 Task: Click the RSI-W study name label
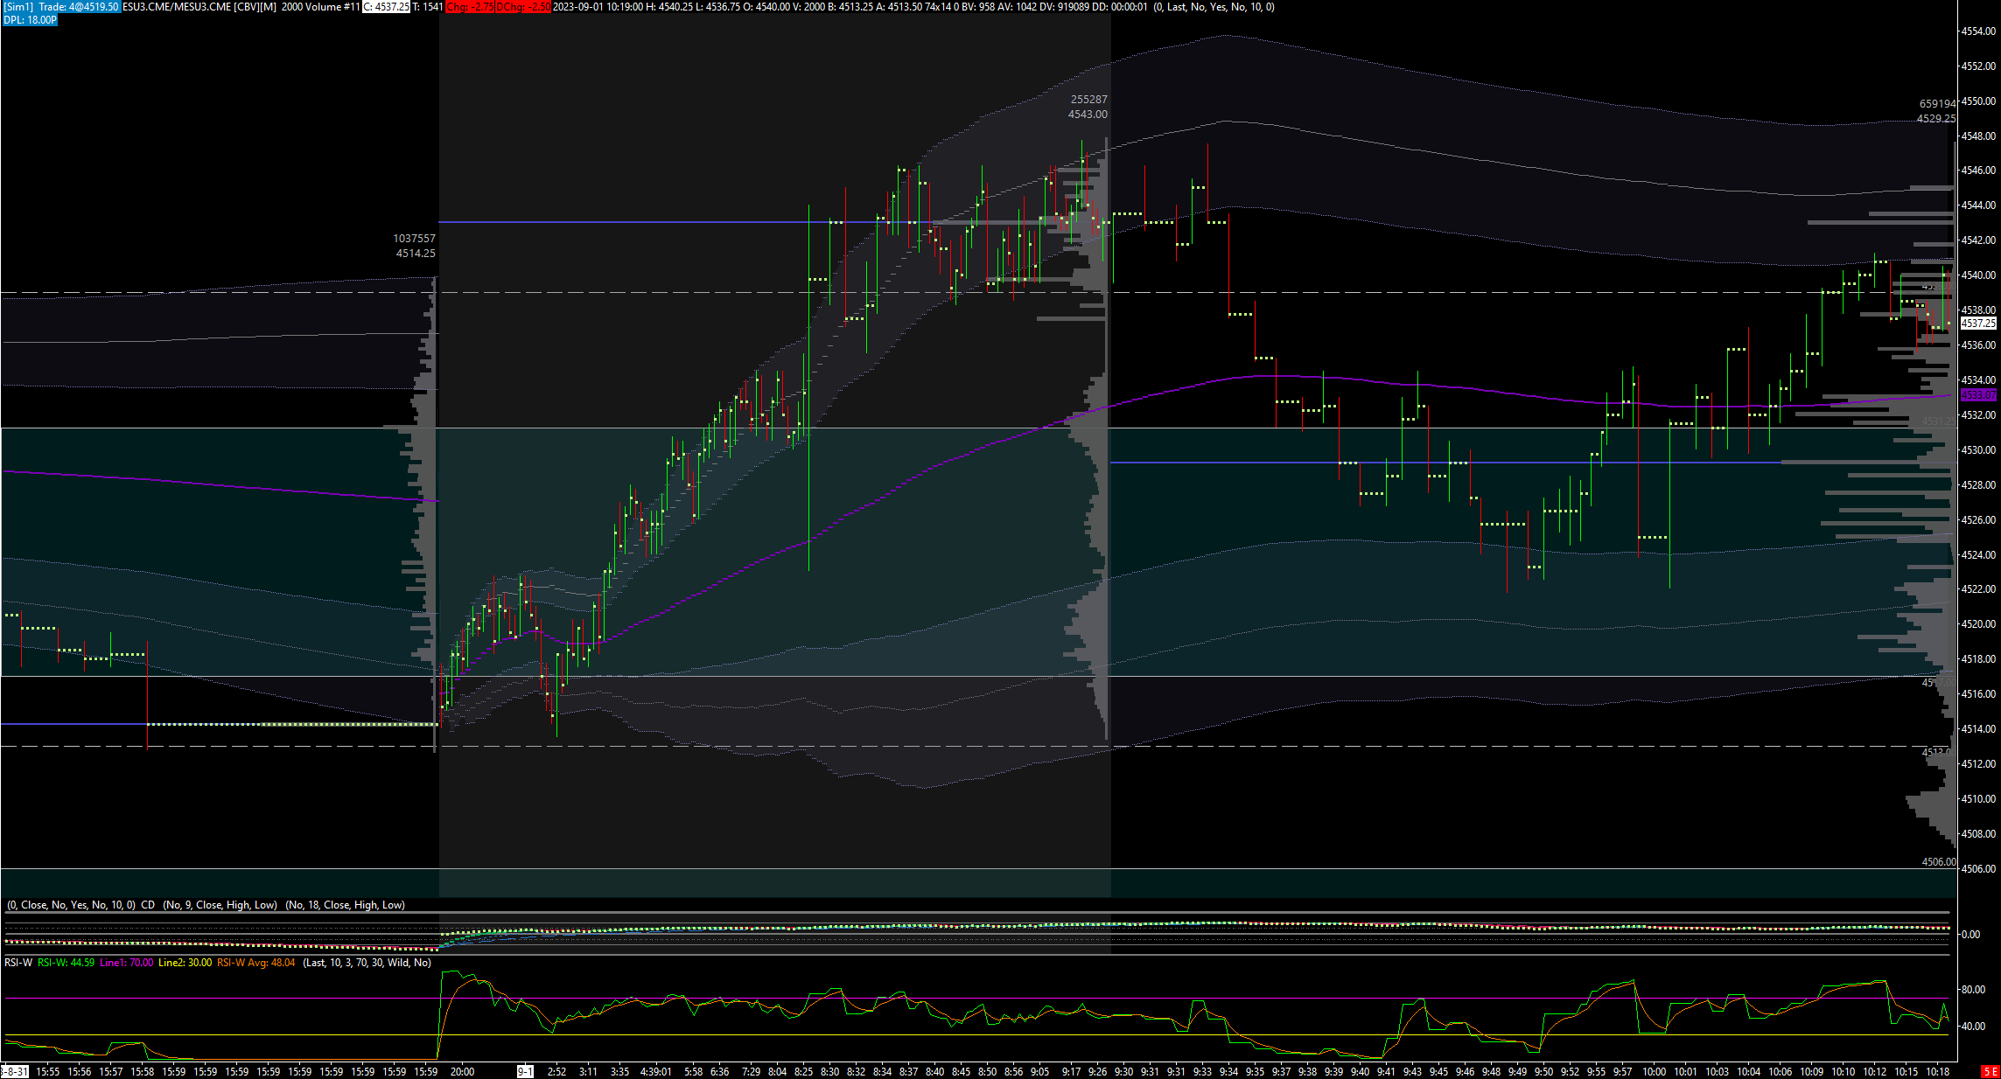click(x=18, y=963)
